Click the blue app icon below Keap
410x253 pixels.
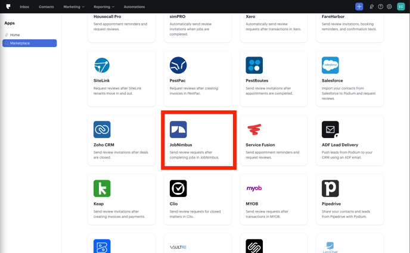coord(102,246)
